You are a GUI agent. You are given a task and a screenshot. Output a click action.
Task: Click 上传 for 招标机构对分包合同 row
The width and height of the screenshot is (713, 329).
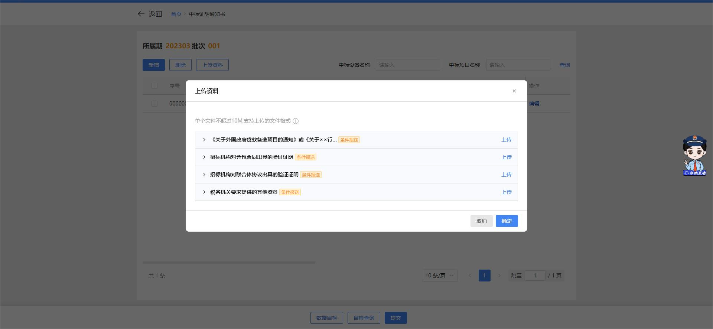tap(506, 157)
